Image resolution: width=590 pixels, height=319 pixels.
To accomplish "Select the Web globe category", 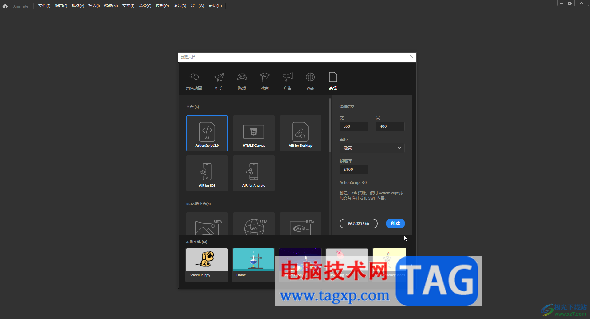I will pyautogui.click(x=310, y=81).
